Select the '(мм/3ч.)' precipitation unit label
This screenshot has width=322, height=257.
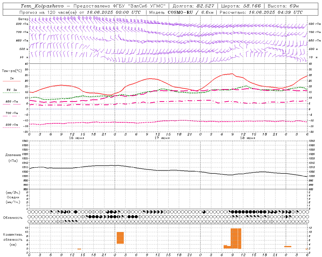13,192
